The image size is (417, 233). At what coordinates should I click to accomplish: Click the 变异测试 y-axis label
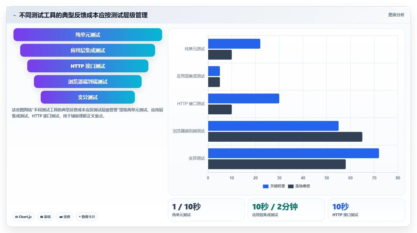(x=197, y=159)
